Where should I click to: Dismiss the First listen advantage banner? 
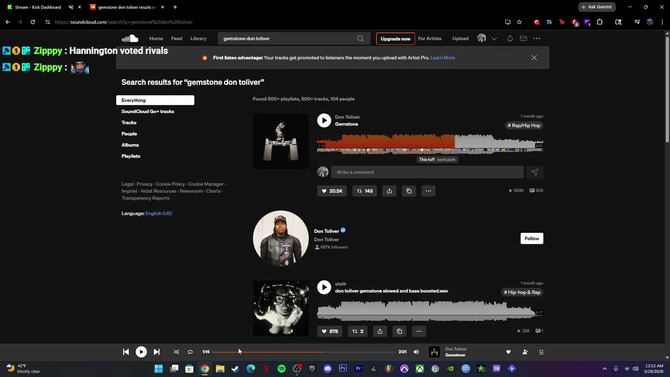[x=534, y=58]
